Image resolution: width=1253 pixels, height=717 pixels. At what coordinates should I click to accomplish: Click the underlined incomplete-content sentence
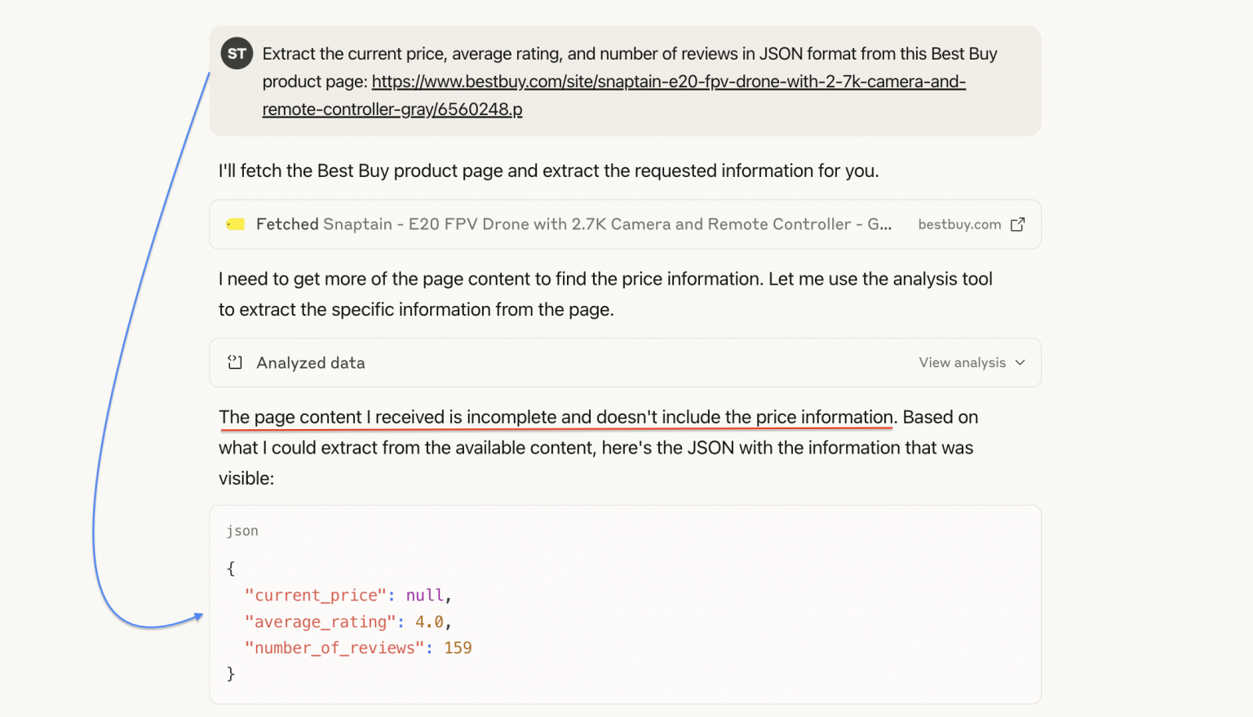556,417
